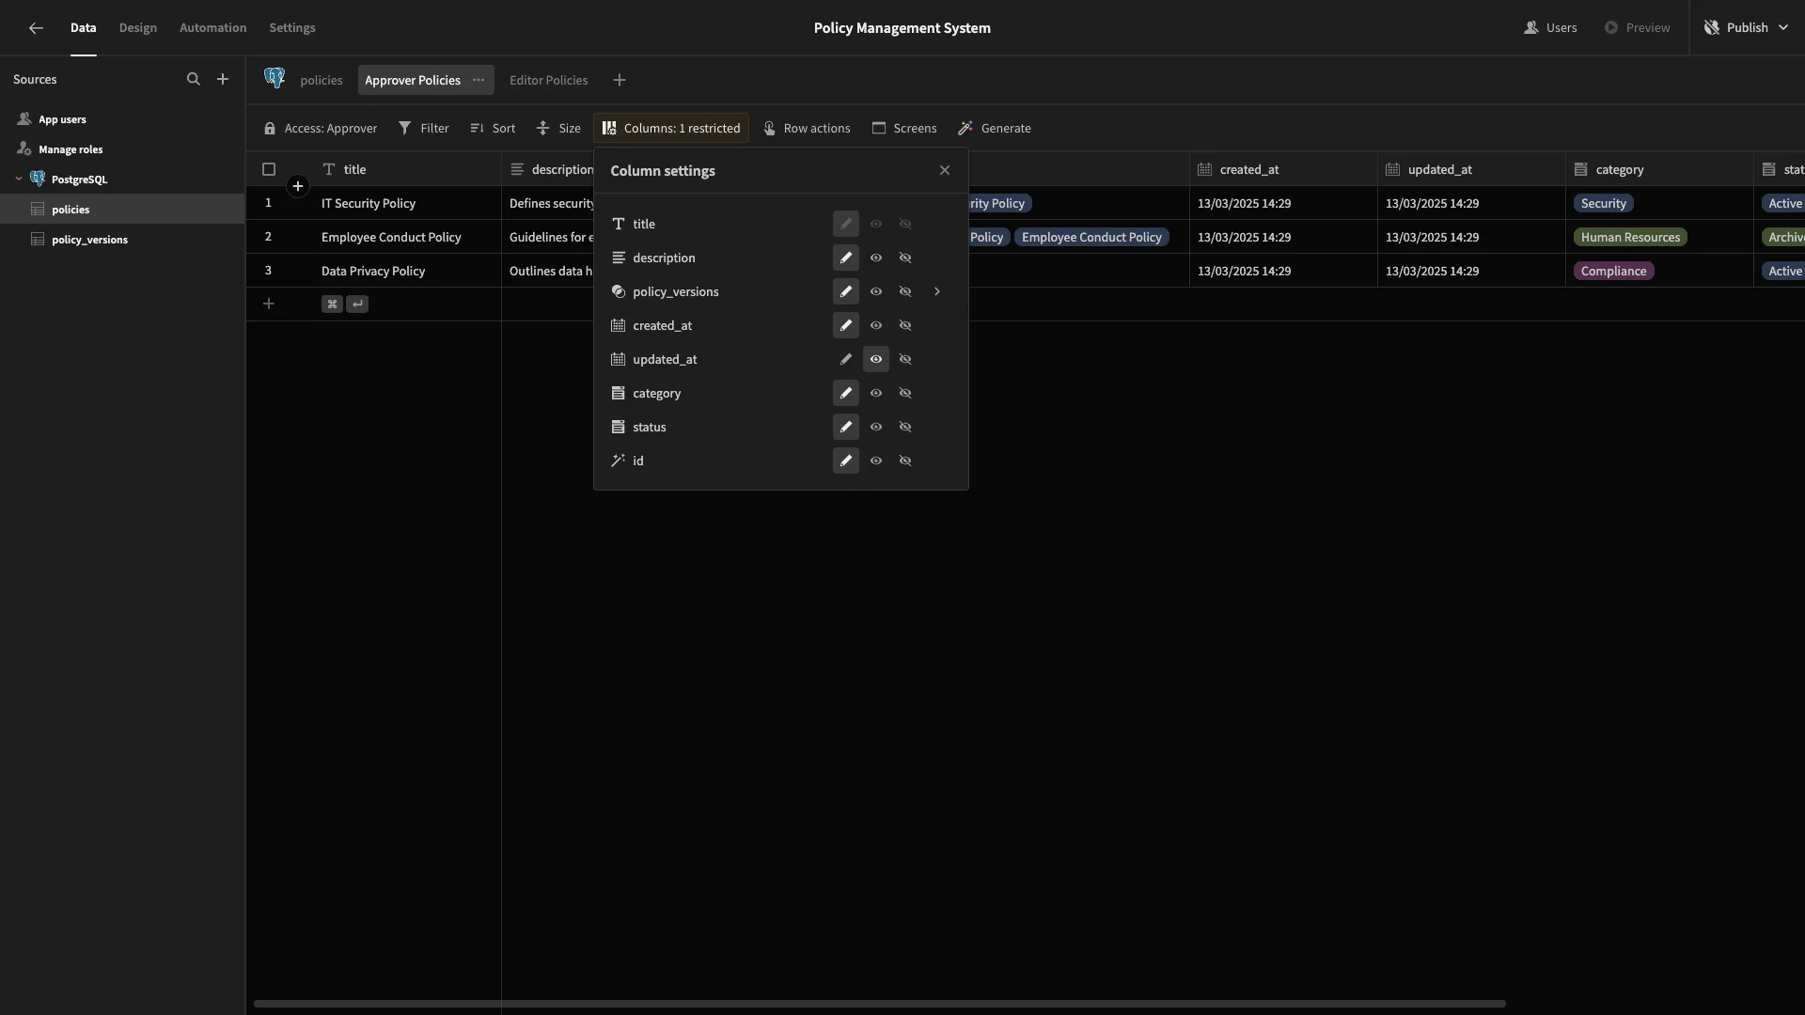Image resolution: width=1805 pixels, height=1015 pixels.
Task: Open App users in sources
Action: coord(62,119)
